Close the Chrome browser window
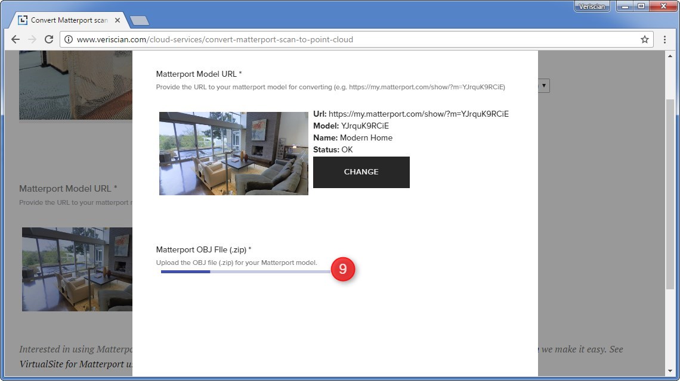680x381 pixels. coord(663,7)
